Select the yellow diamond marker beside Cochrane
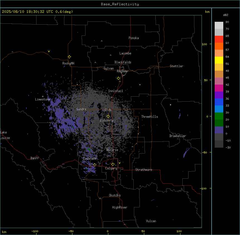This screenshot has height=235, width=240. (x=95, y=165)
